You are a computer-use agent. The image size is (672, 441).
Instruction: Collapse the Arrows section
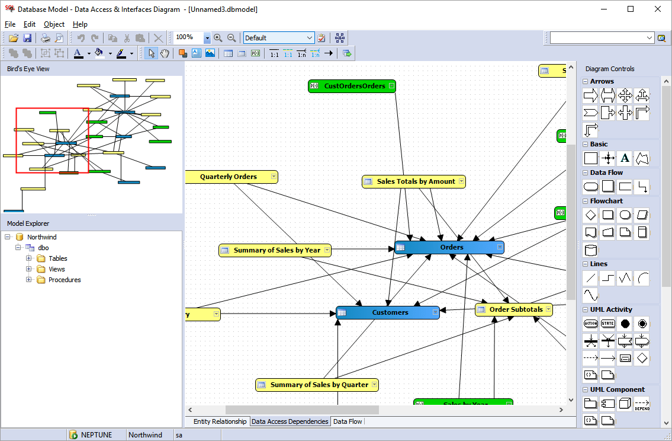click(585, 82)
